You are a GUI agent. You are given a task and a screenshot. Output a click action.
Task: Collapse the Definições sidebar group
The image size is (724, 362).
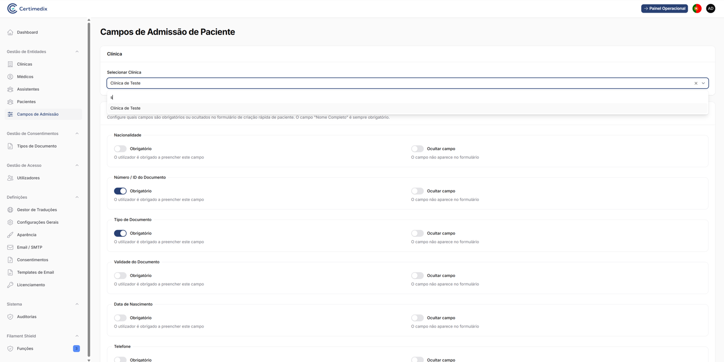coord(77,197)
